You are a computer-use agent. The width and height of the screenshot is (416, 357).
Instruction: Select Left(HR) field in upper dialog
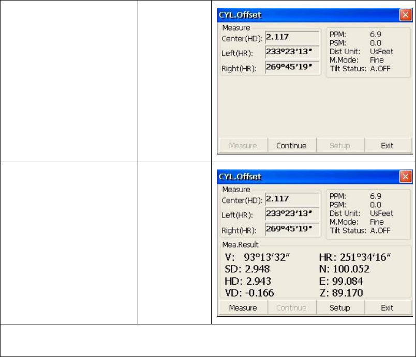[x=292, y=52]
